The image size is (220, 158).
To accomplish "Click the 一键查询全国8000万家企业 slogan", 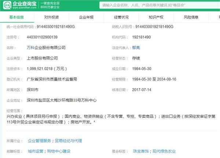I will pos(50,5).
